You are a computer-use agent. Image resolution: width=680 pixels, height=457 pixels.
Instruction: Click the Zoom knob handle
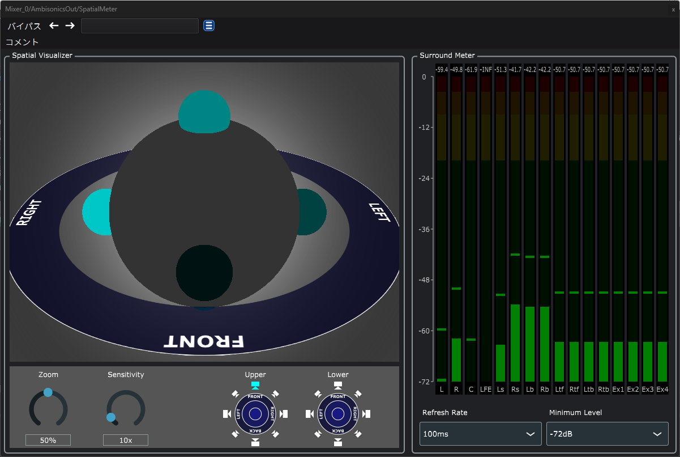coord(48,392)
